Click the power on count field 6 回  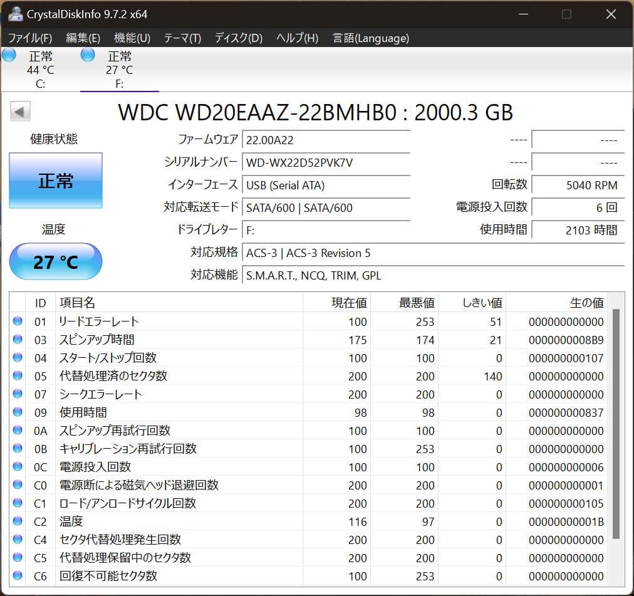pyautogui.click(x=578, y=208)
